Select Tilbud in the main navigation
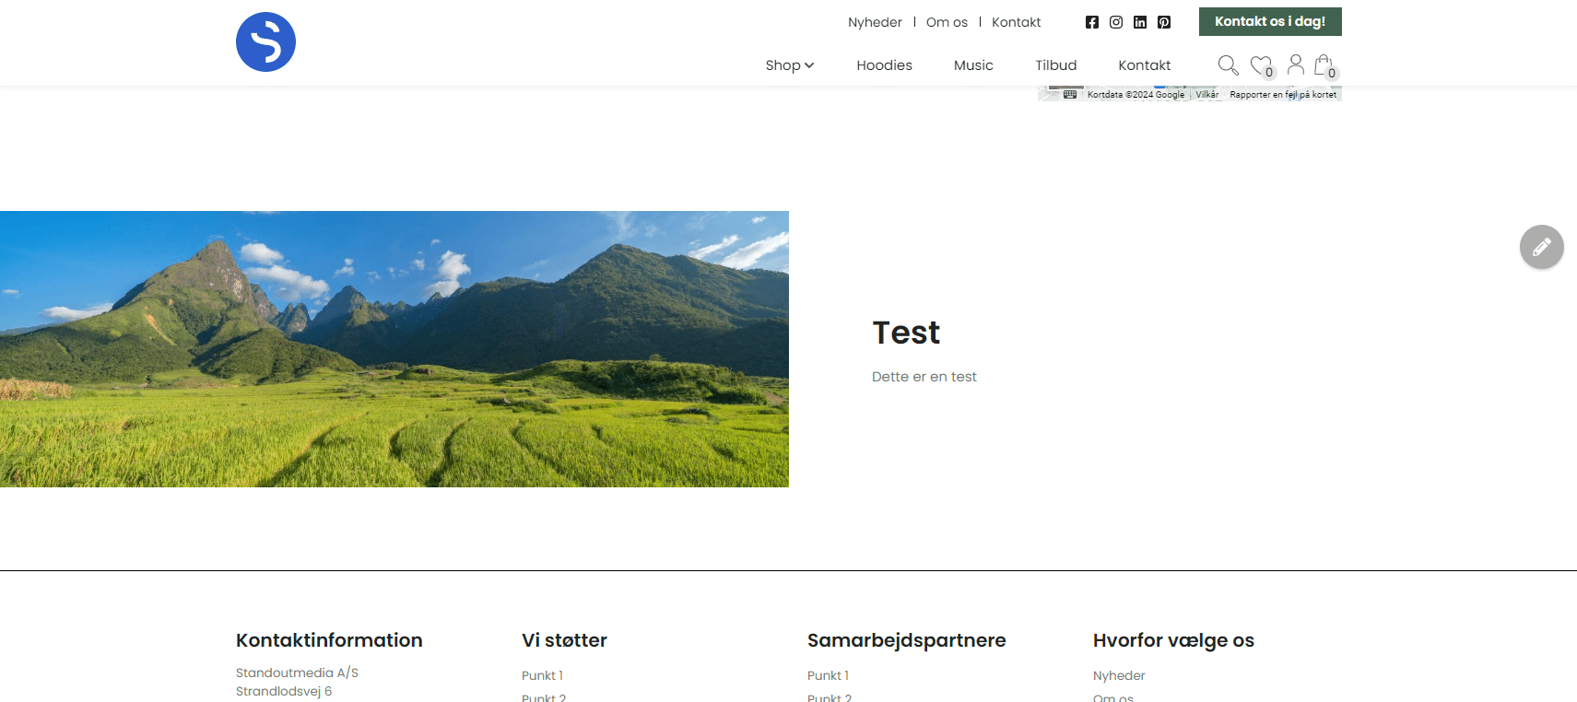Screen dimensions: 1577x702 pos(1055,65)
